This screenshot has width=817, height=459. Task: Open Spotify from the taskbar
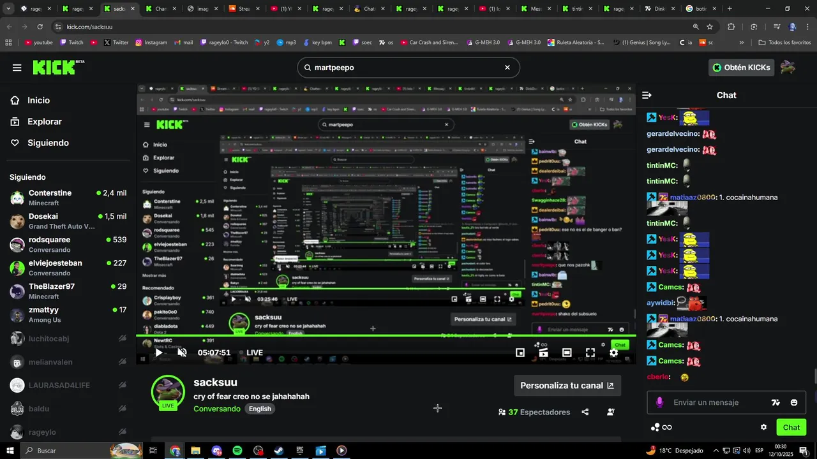pos(237,451)
